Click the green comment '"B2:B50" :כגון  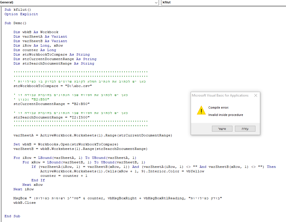pyautogui.click(x=31, y=100)
